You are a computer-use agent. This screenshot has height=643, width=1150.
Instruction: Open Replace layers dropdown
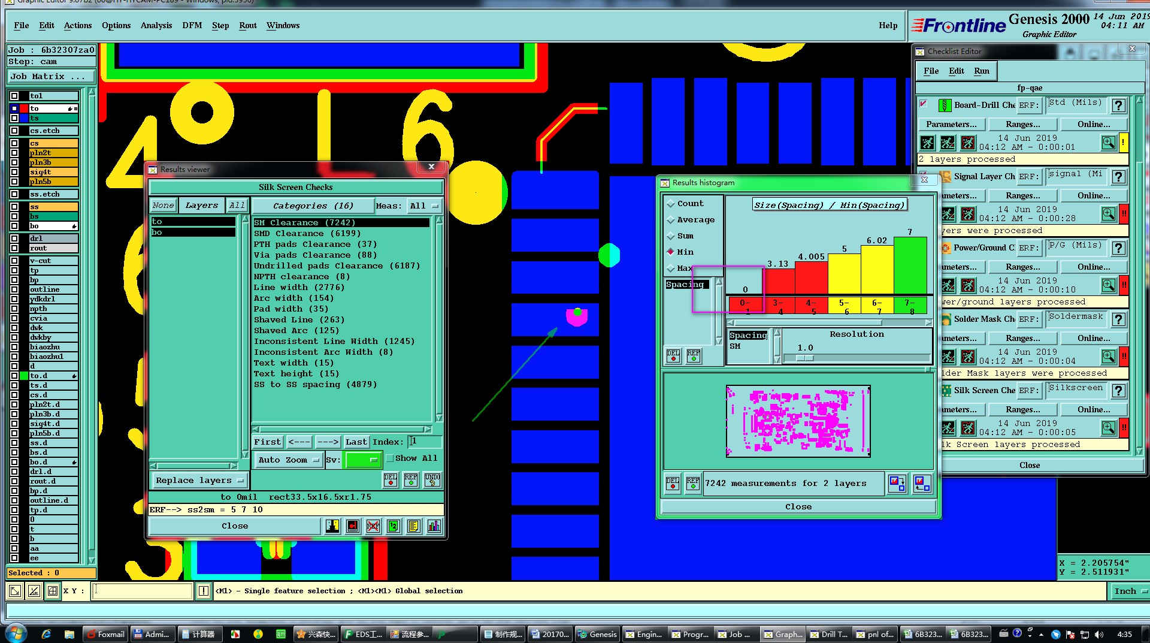(199, 481)
